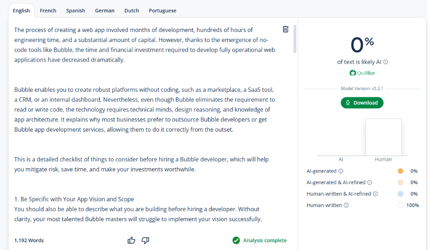Click the large 0% score
This screenshot has height=250, width=428.
pyautogui.click(x=362, y=44)
